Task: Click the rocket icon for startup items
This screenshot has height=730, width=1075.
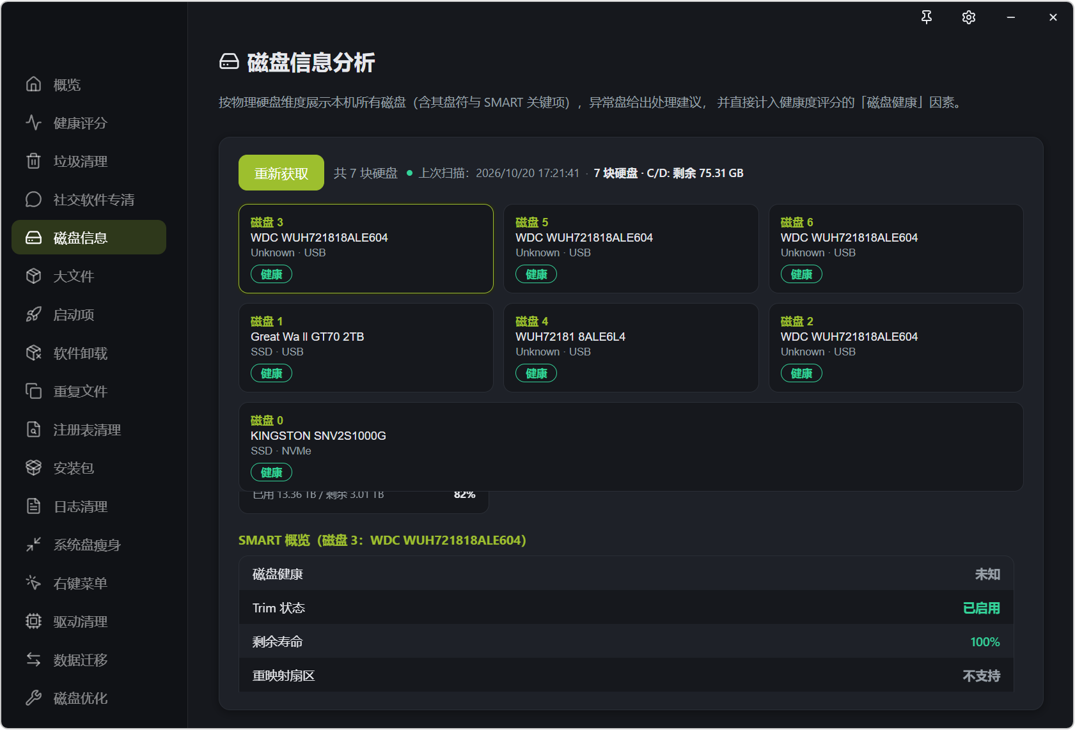Action: click(33, 314)
